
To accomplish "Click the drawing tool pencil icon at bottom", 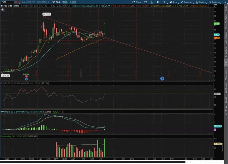I will (201, 162).
